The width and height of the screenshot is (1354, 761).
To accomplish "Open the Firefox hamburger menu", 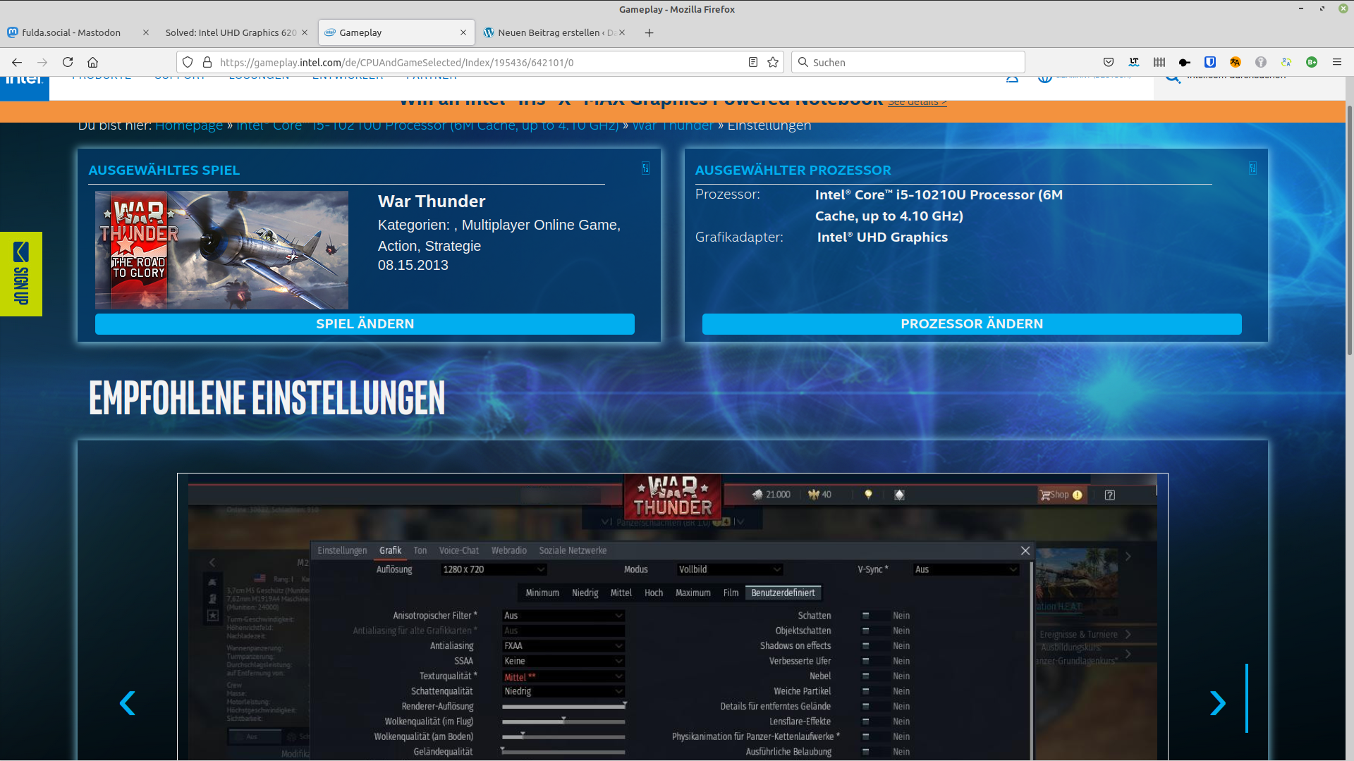I will point(1337,62).
